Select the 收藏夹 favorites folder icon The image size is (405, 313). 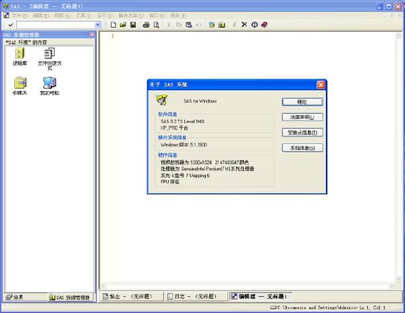20,85
